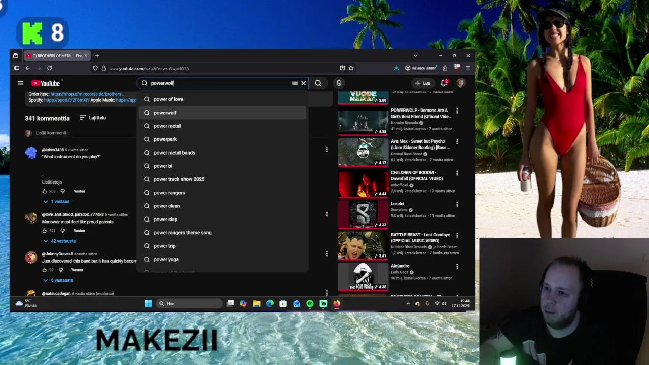
Task: Go to the YouTube home logo
Action: click(46, 83)
